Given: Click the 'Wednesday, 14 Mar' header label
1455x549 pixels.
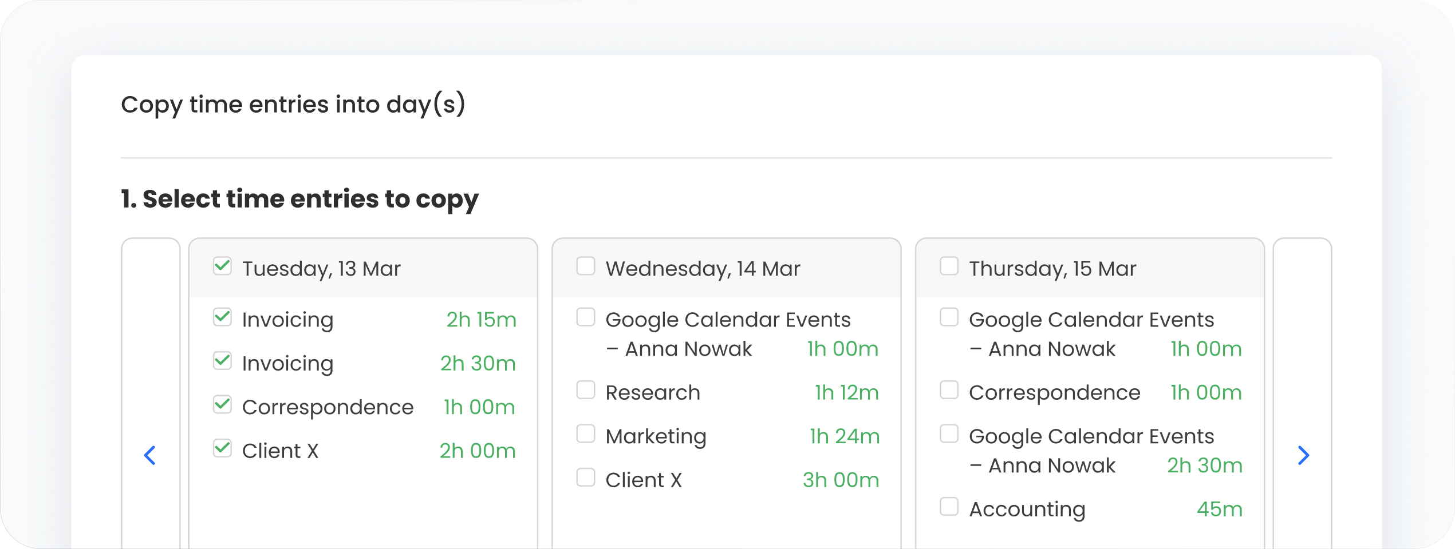Looking at the screenshot, I should pos(703,269).
